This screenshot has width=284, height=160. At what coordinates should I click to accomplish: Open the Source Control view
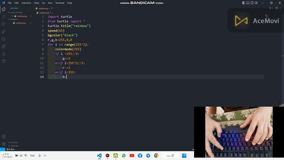pos(4,24)
